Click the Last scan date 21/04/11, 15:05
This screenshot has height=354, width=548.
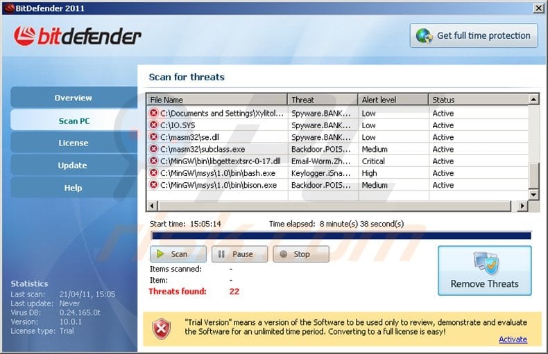point(87,294)
